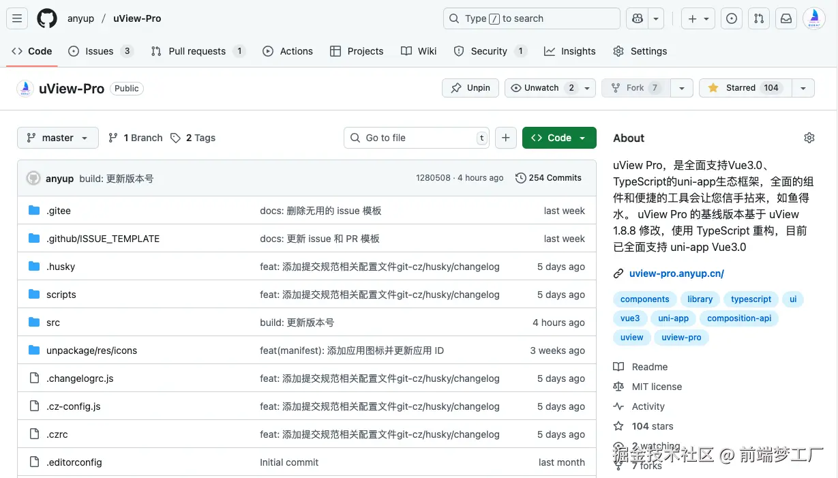The height and width of the screenshot is (478, 838).
Task: Open the issues inbox icon in header
Action: click(x=732, y=18)
